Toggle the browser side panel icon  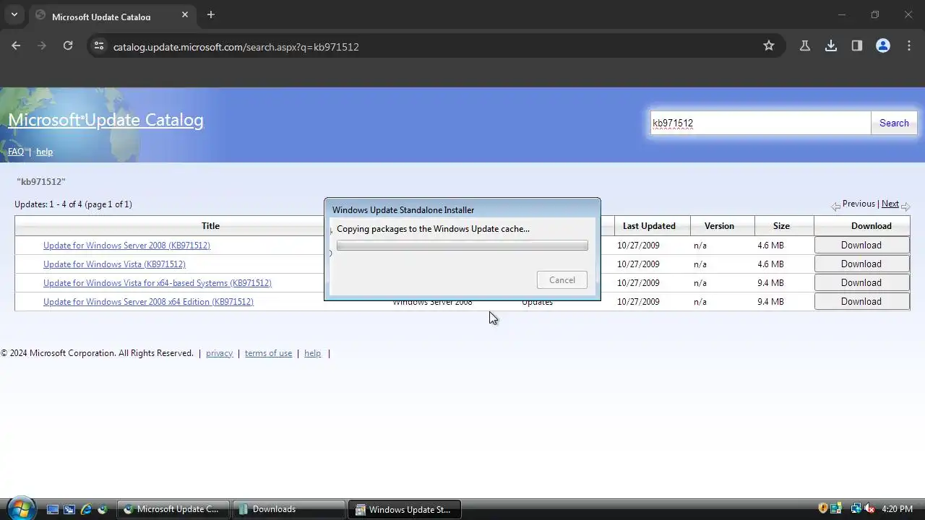click(857, 45)
